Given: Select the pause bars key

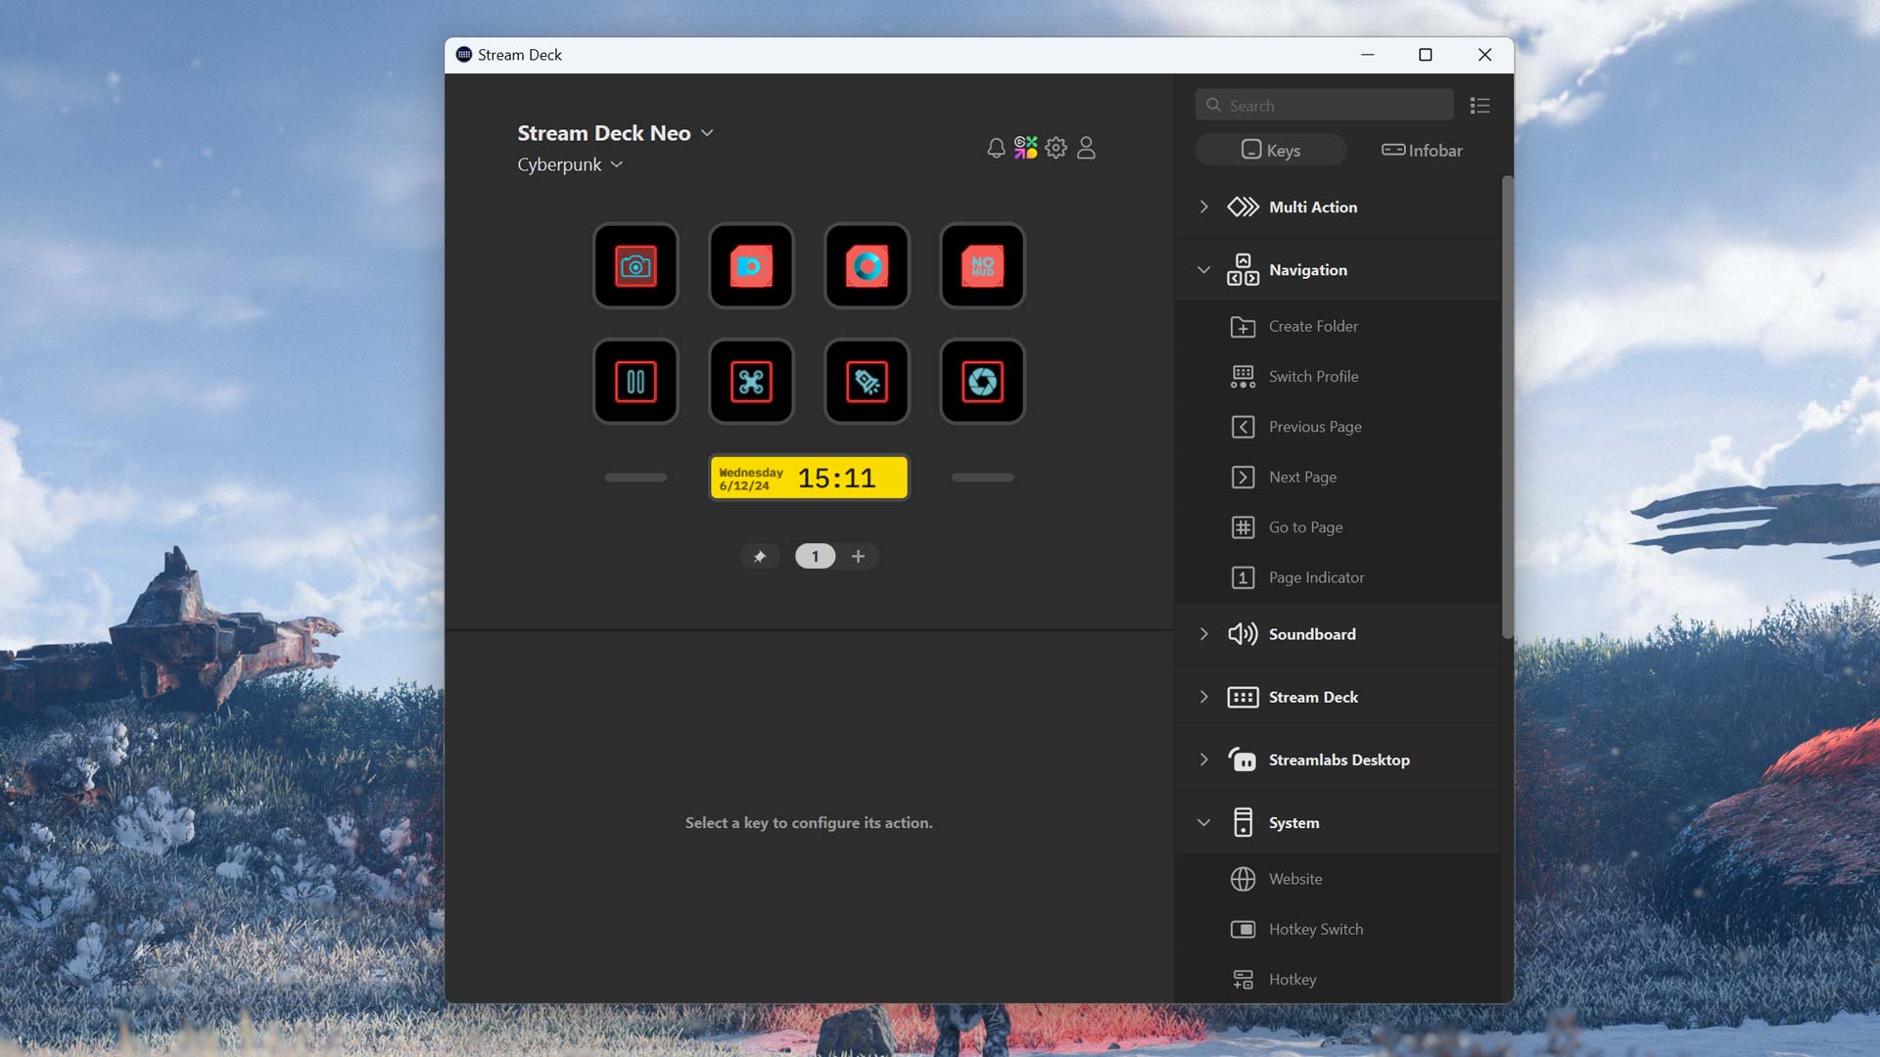Looking at the screenshot, I should (635, 382).
